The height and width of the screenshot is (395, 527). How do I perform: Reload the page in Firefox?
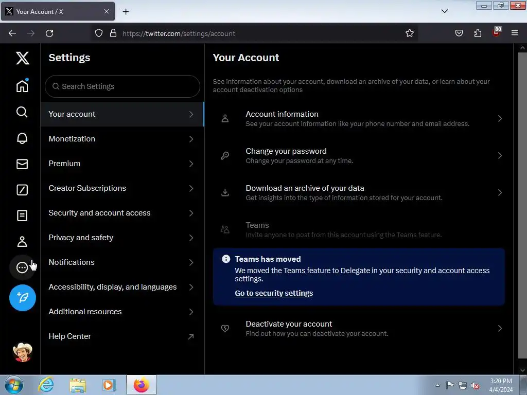click(49, 33)
